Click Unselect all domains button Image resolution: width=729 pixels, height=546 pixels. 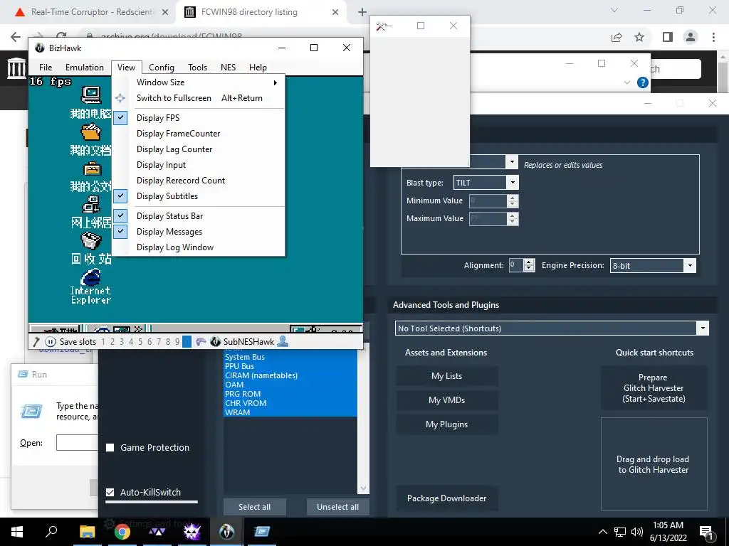click(x=337, y=507)
